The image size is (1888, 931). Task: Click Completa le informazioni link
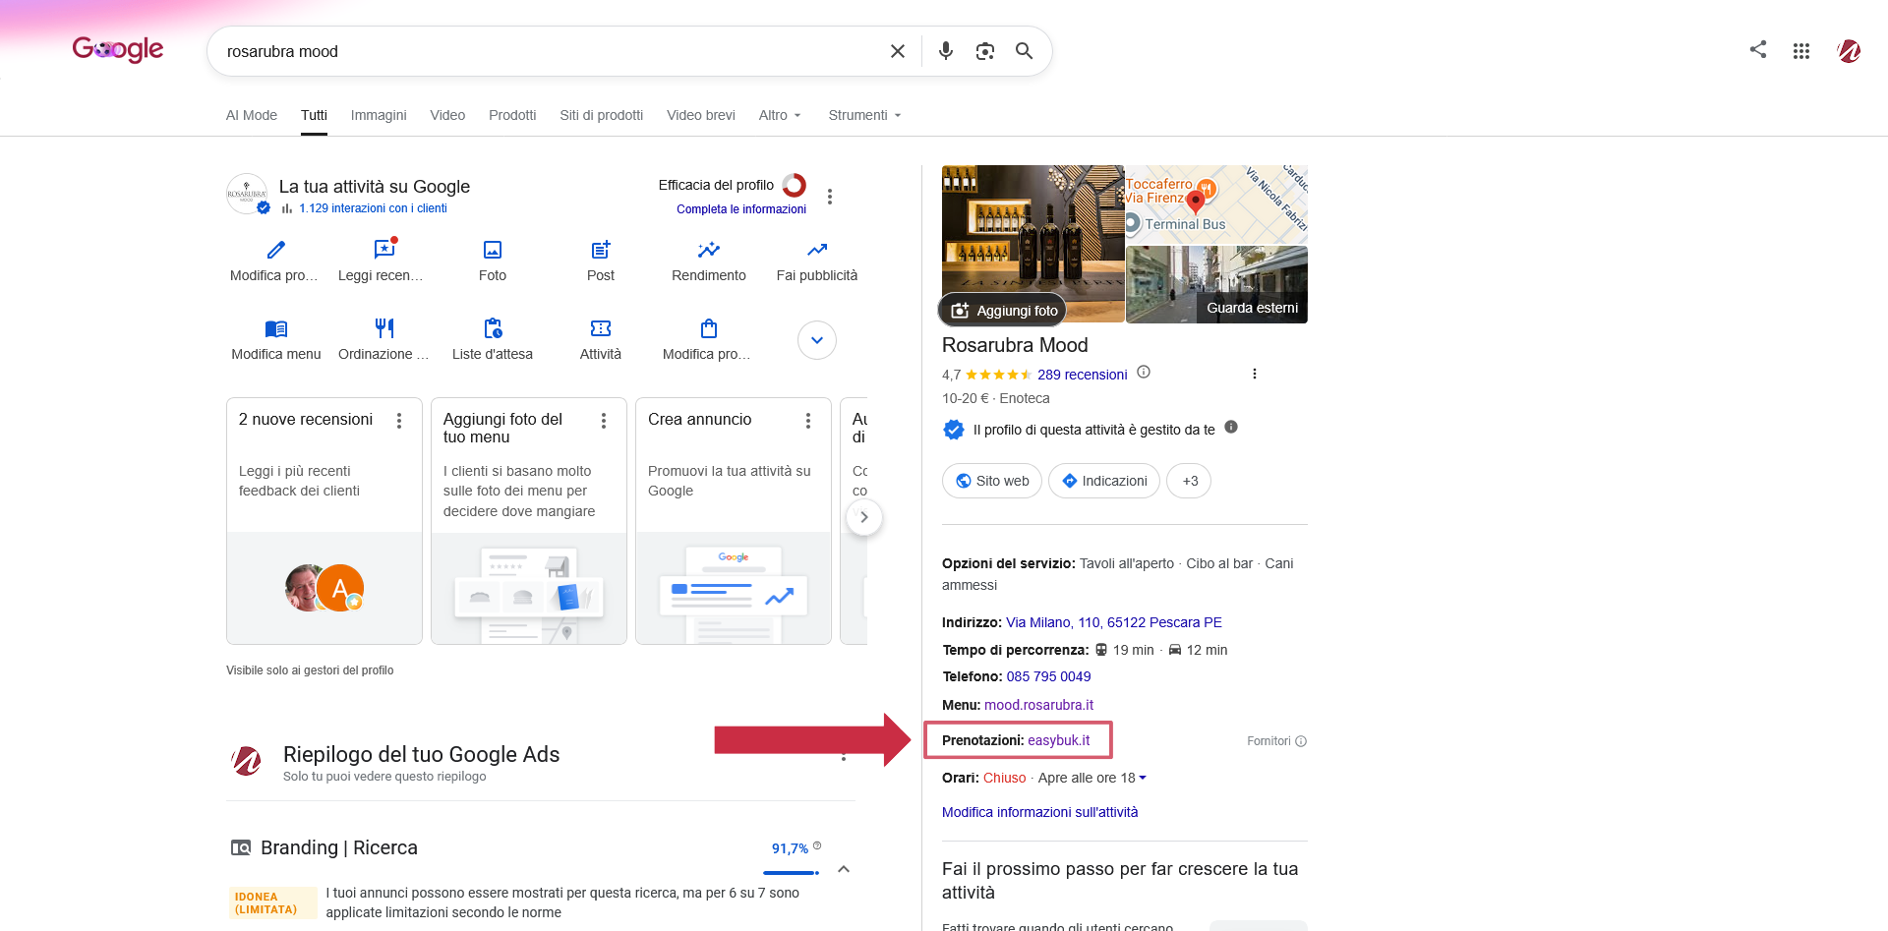pyautogui.click(x=741, y=209)
